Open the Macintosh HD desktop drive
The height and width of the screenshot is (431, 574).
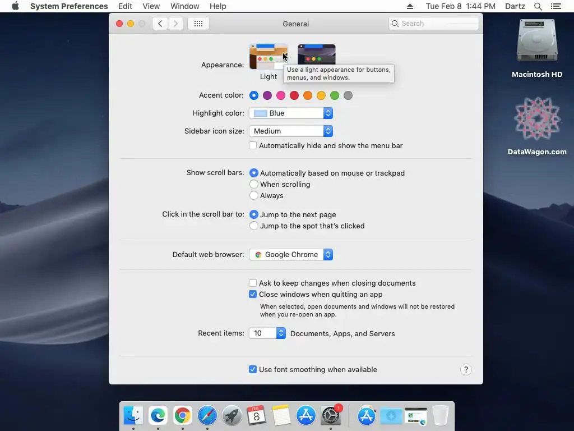[x=536, y=49]
